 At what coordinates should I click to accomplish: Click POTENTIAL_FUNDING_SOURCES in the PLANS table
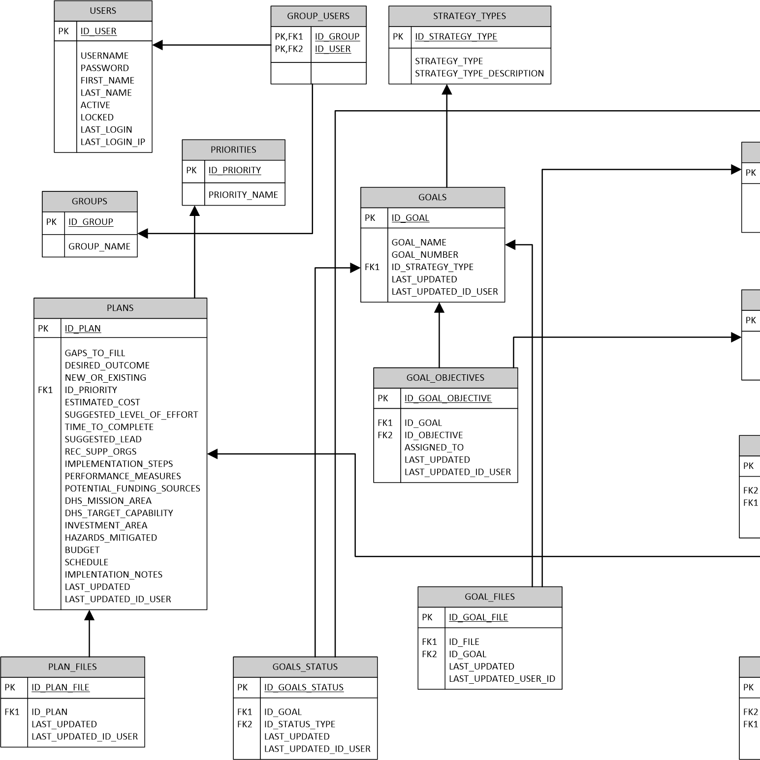pos(132,489)
